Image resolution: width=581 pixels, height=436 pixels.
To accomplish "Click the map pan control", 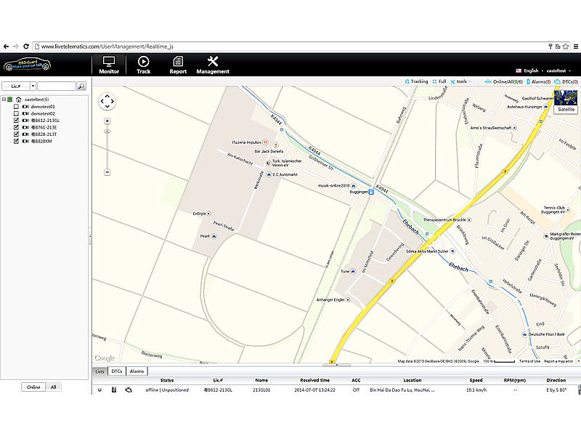I will point(107,101).
